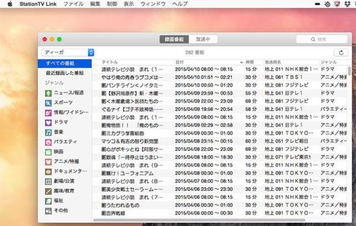Select row 俺物語！！
This screenshot has height=226, width=356.
pos(220,125)
